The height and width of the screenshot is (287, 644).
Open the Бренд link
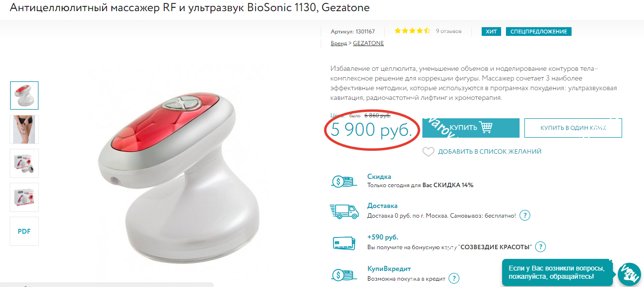click(x=339, y=43)
